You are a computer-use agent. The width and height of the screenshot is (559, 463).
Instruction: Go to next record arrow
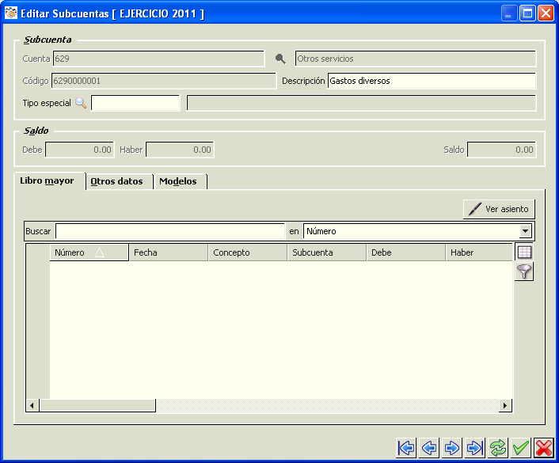[451, 448]
